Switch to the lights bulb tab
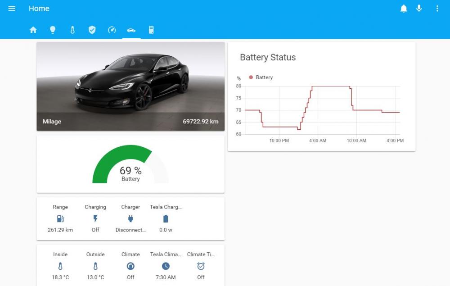Image resolution: width=450 pixels, height=286 pixels. coord(53,30)
